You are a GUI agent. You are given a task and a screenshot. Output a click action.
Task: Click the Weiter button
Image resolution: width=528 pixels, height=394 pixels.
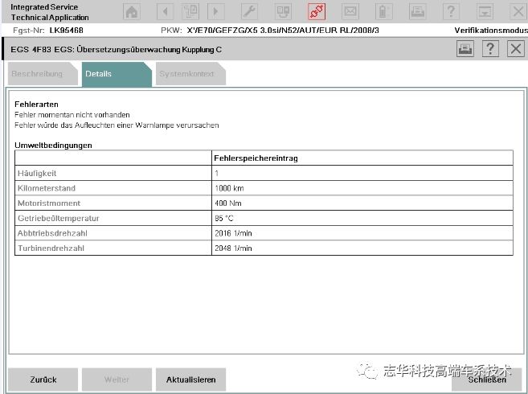tap(117, 379)
